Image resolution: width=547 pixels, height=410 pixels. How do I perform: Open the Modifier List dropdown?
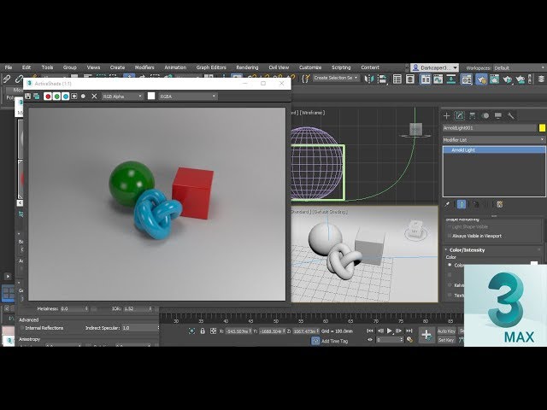click(x=494, y=140)
